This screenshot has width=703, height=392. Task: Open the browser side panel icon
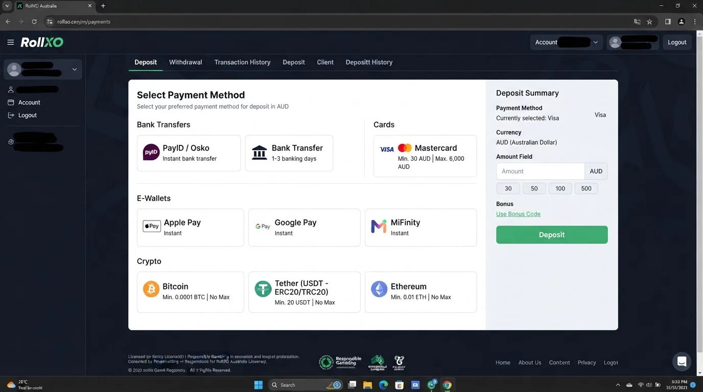coord(668,21)
